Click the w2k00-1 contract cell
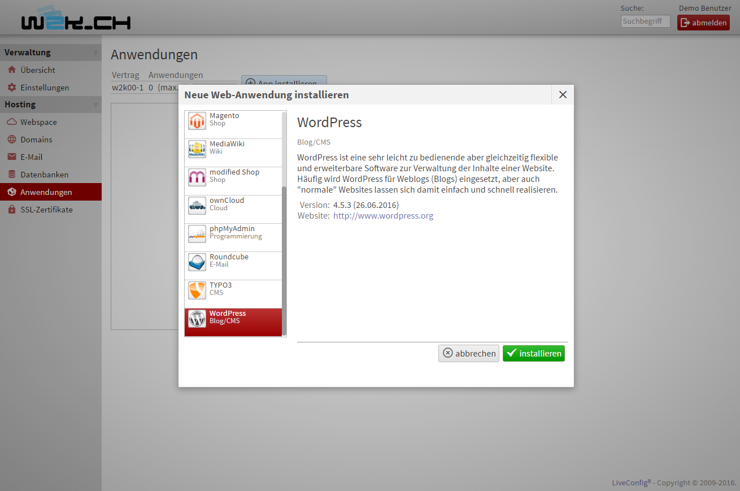Image resolution: width=740 pixels, height=491 pixels. (128, 88)
